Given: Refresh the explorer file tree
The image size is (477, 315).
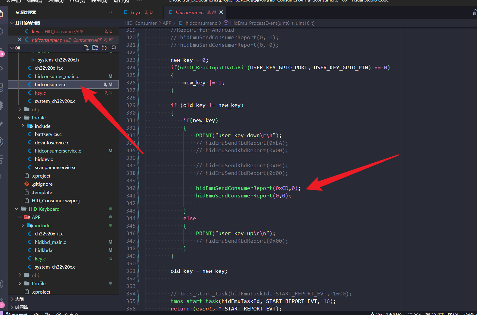Looking at the screenshot, I should (x=104, y=48).
